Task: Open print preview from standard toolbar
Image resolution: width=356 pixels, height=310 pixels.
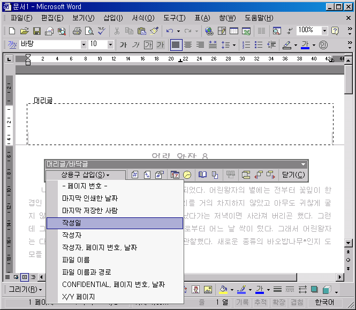Action: (89, 31)
